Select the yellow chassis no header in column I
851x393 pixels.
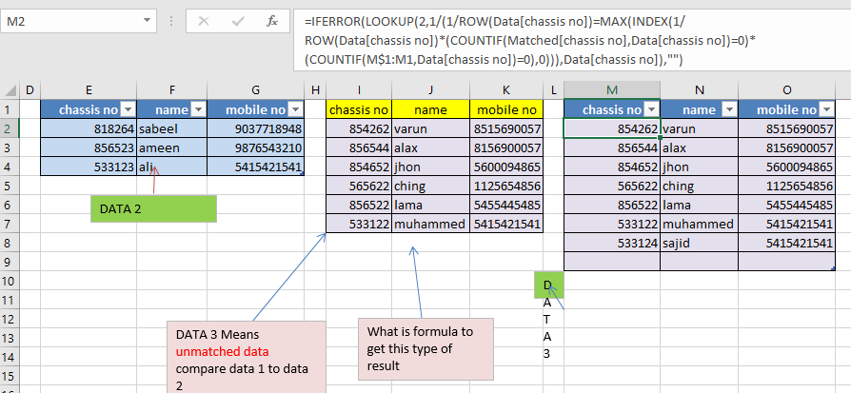pos(359,110)
